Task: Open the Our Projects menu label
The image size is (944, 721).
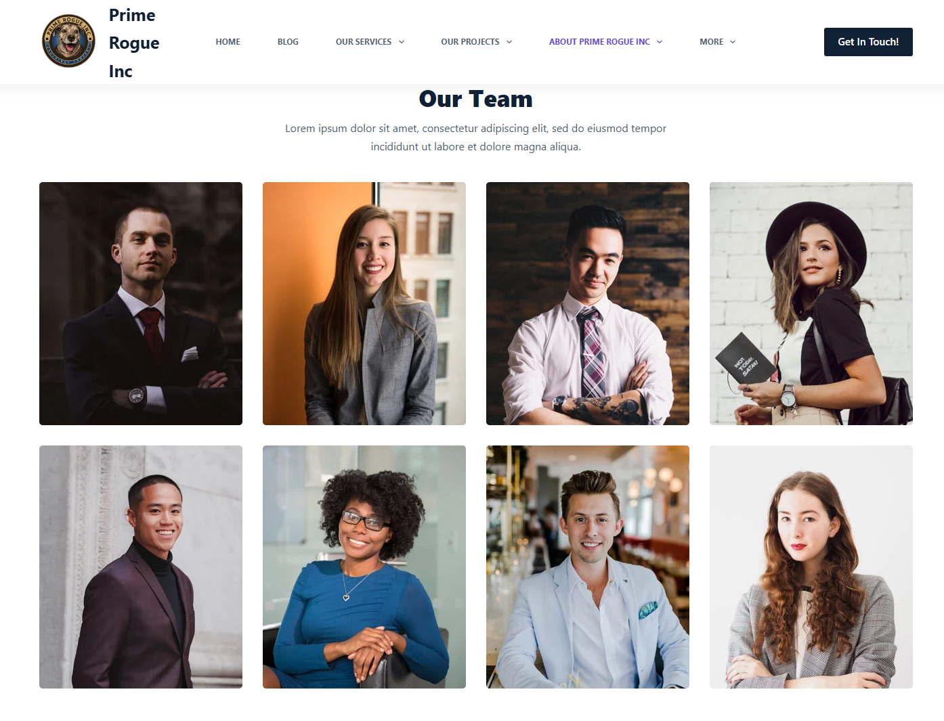Action: 470,42
